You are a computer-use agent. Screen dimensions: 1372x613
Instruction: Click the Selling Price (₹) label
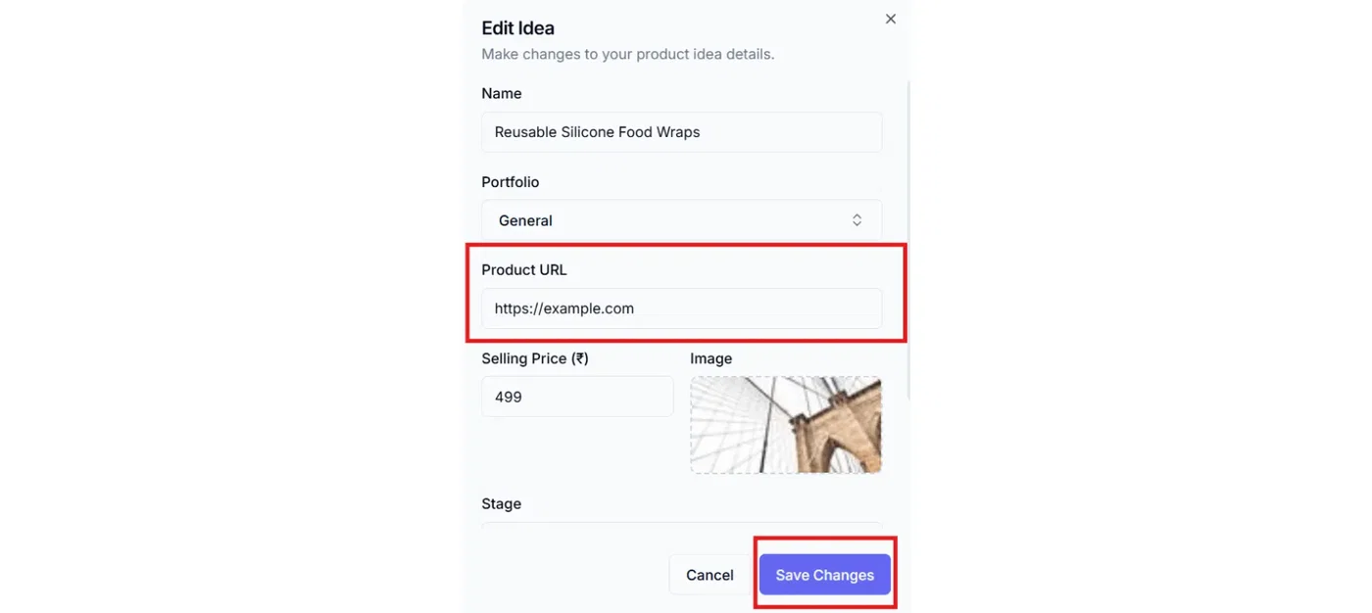534,358
